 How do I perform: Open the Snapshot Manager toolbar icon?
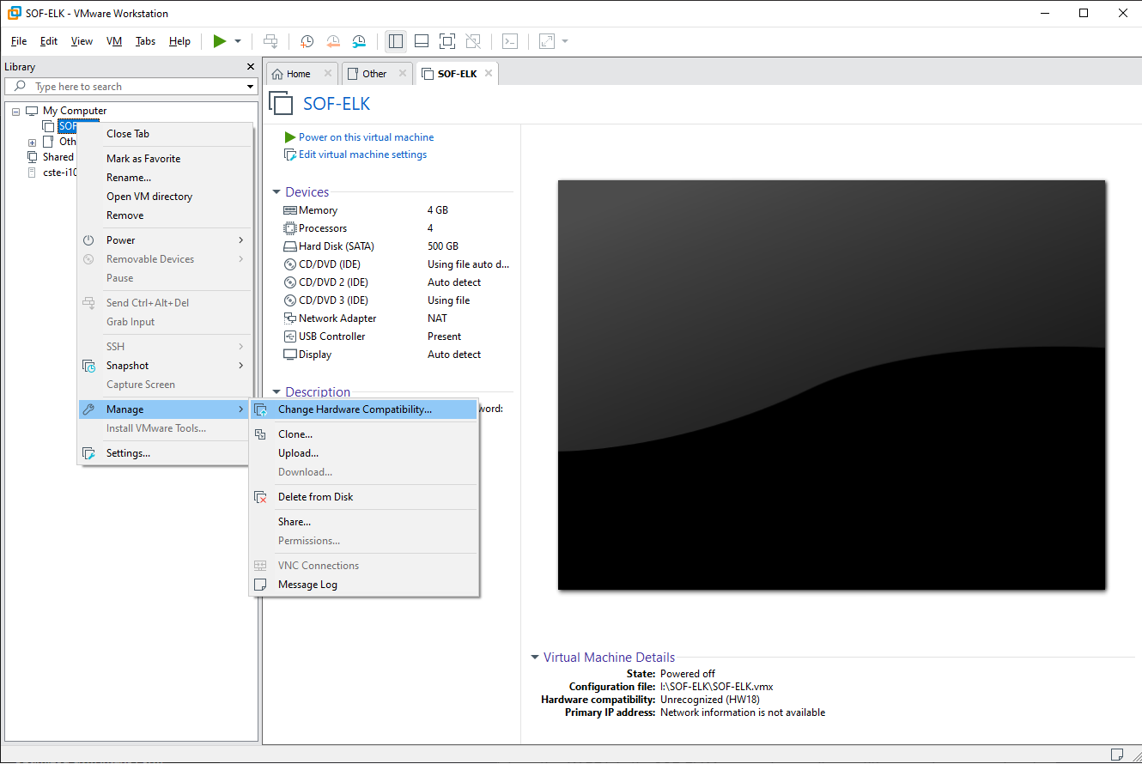point(360,41)
